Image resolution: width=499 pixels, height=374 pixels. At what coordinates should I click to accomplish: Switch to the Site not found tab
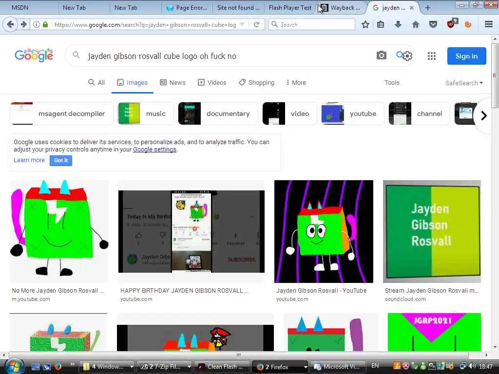tap(238, 8)
